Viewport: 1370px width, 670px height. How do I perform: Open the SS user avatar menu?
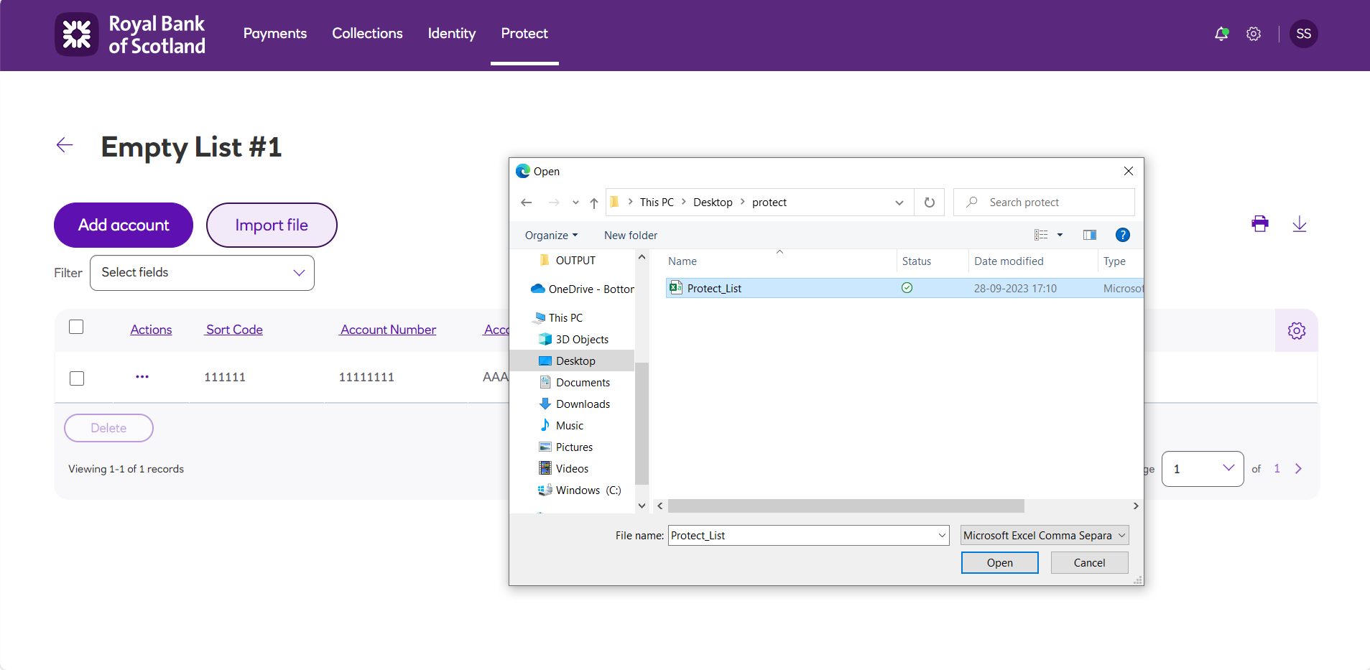tap(1304, 34)
